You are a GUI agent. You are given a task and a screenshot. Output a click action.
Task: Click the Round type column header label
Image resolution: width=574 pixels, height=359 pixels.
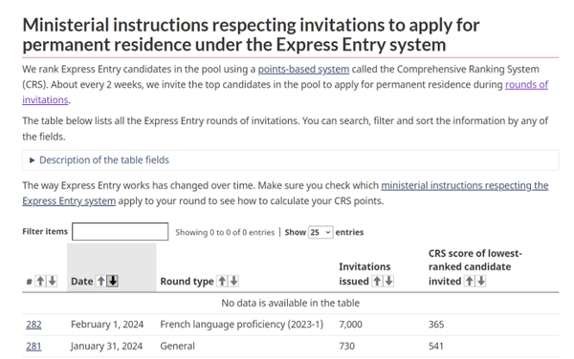tap(188, 282)
